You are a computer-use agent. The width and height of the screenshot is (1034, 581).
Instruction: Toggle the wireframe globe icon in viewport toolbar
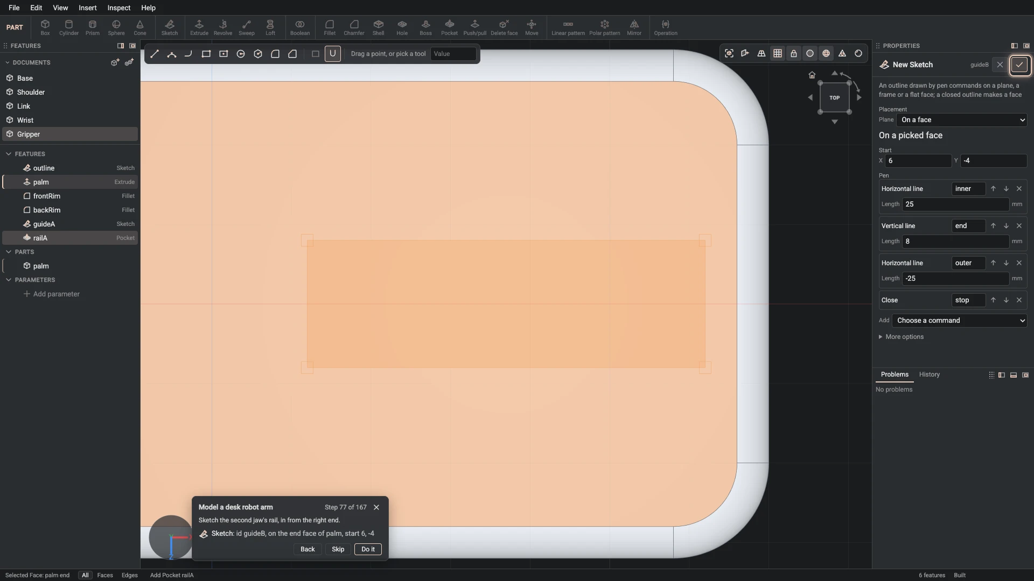(826, 53)
